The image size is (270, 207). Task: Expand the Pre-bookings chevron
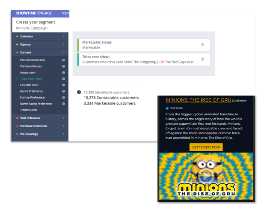pos(63,134)
